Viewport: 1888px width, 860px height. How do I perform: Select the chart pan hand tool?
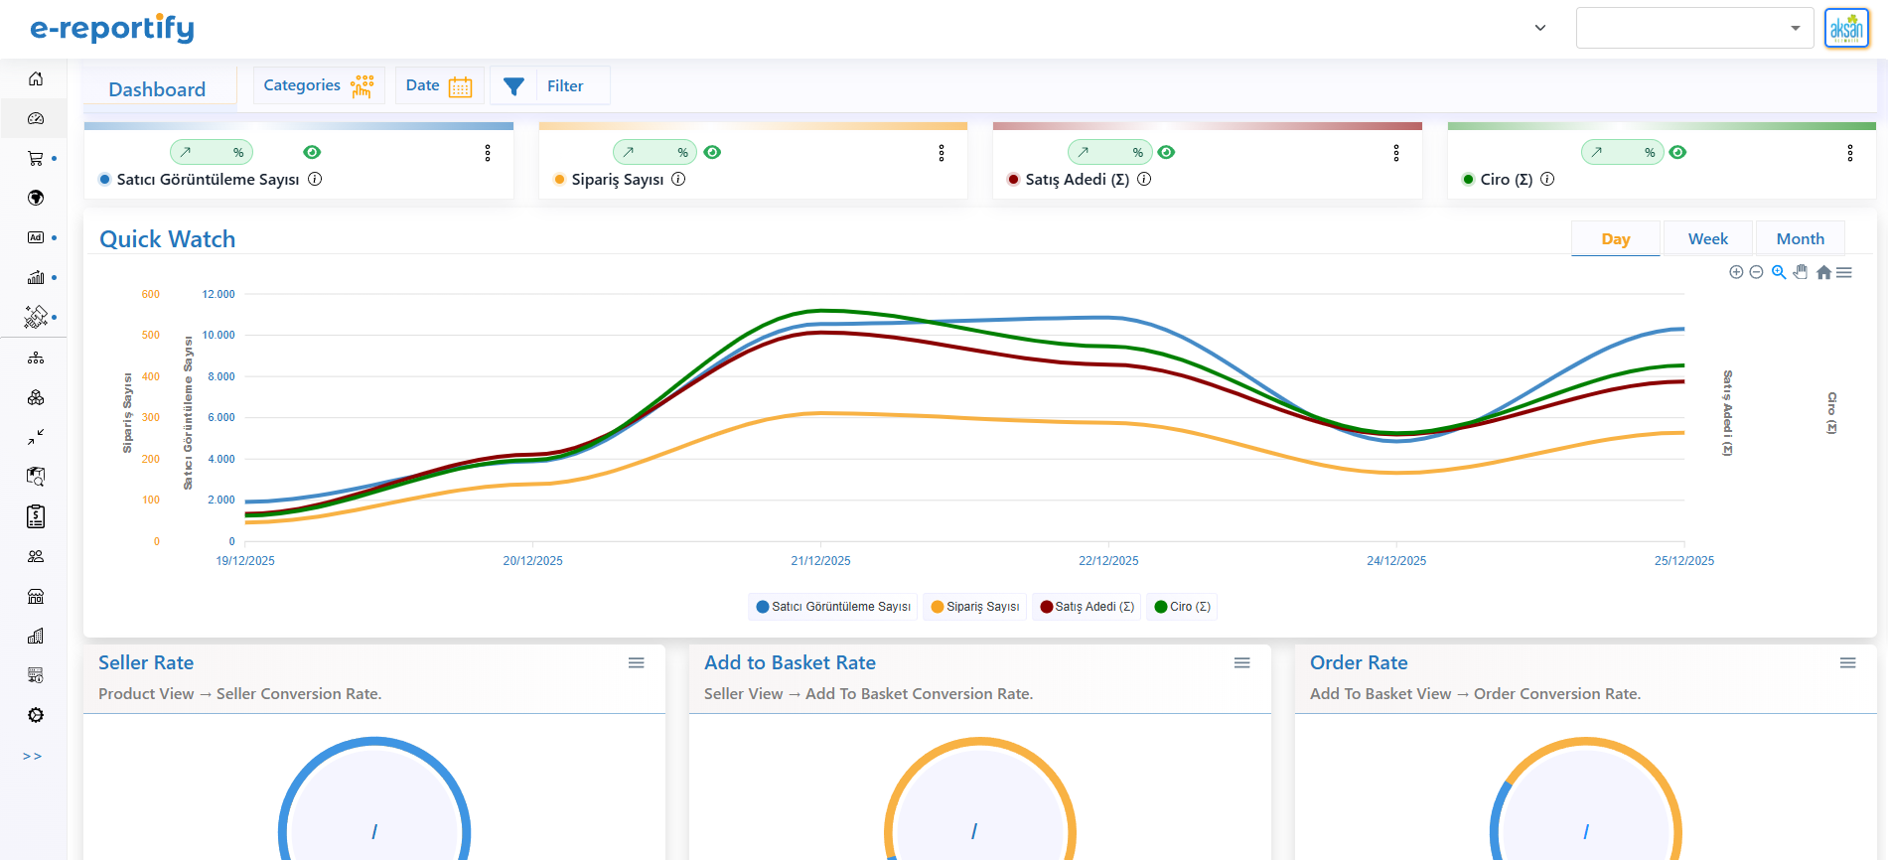pyautogui.click(x=1801, y=272)
